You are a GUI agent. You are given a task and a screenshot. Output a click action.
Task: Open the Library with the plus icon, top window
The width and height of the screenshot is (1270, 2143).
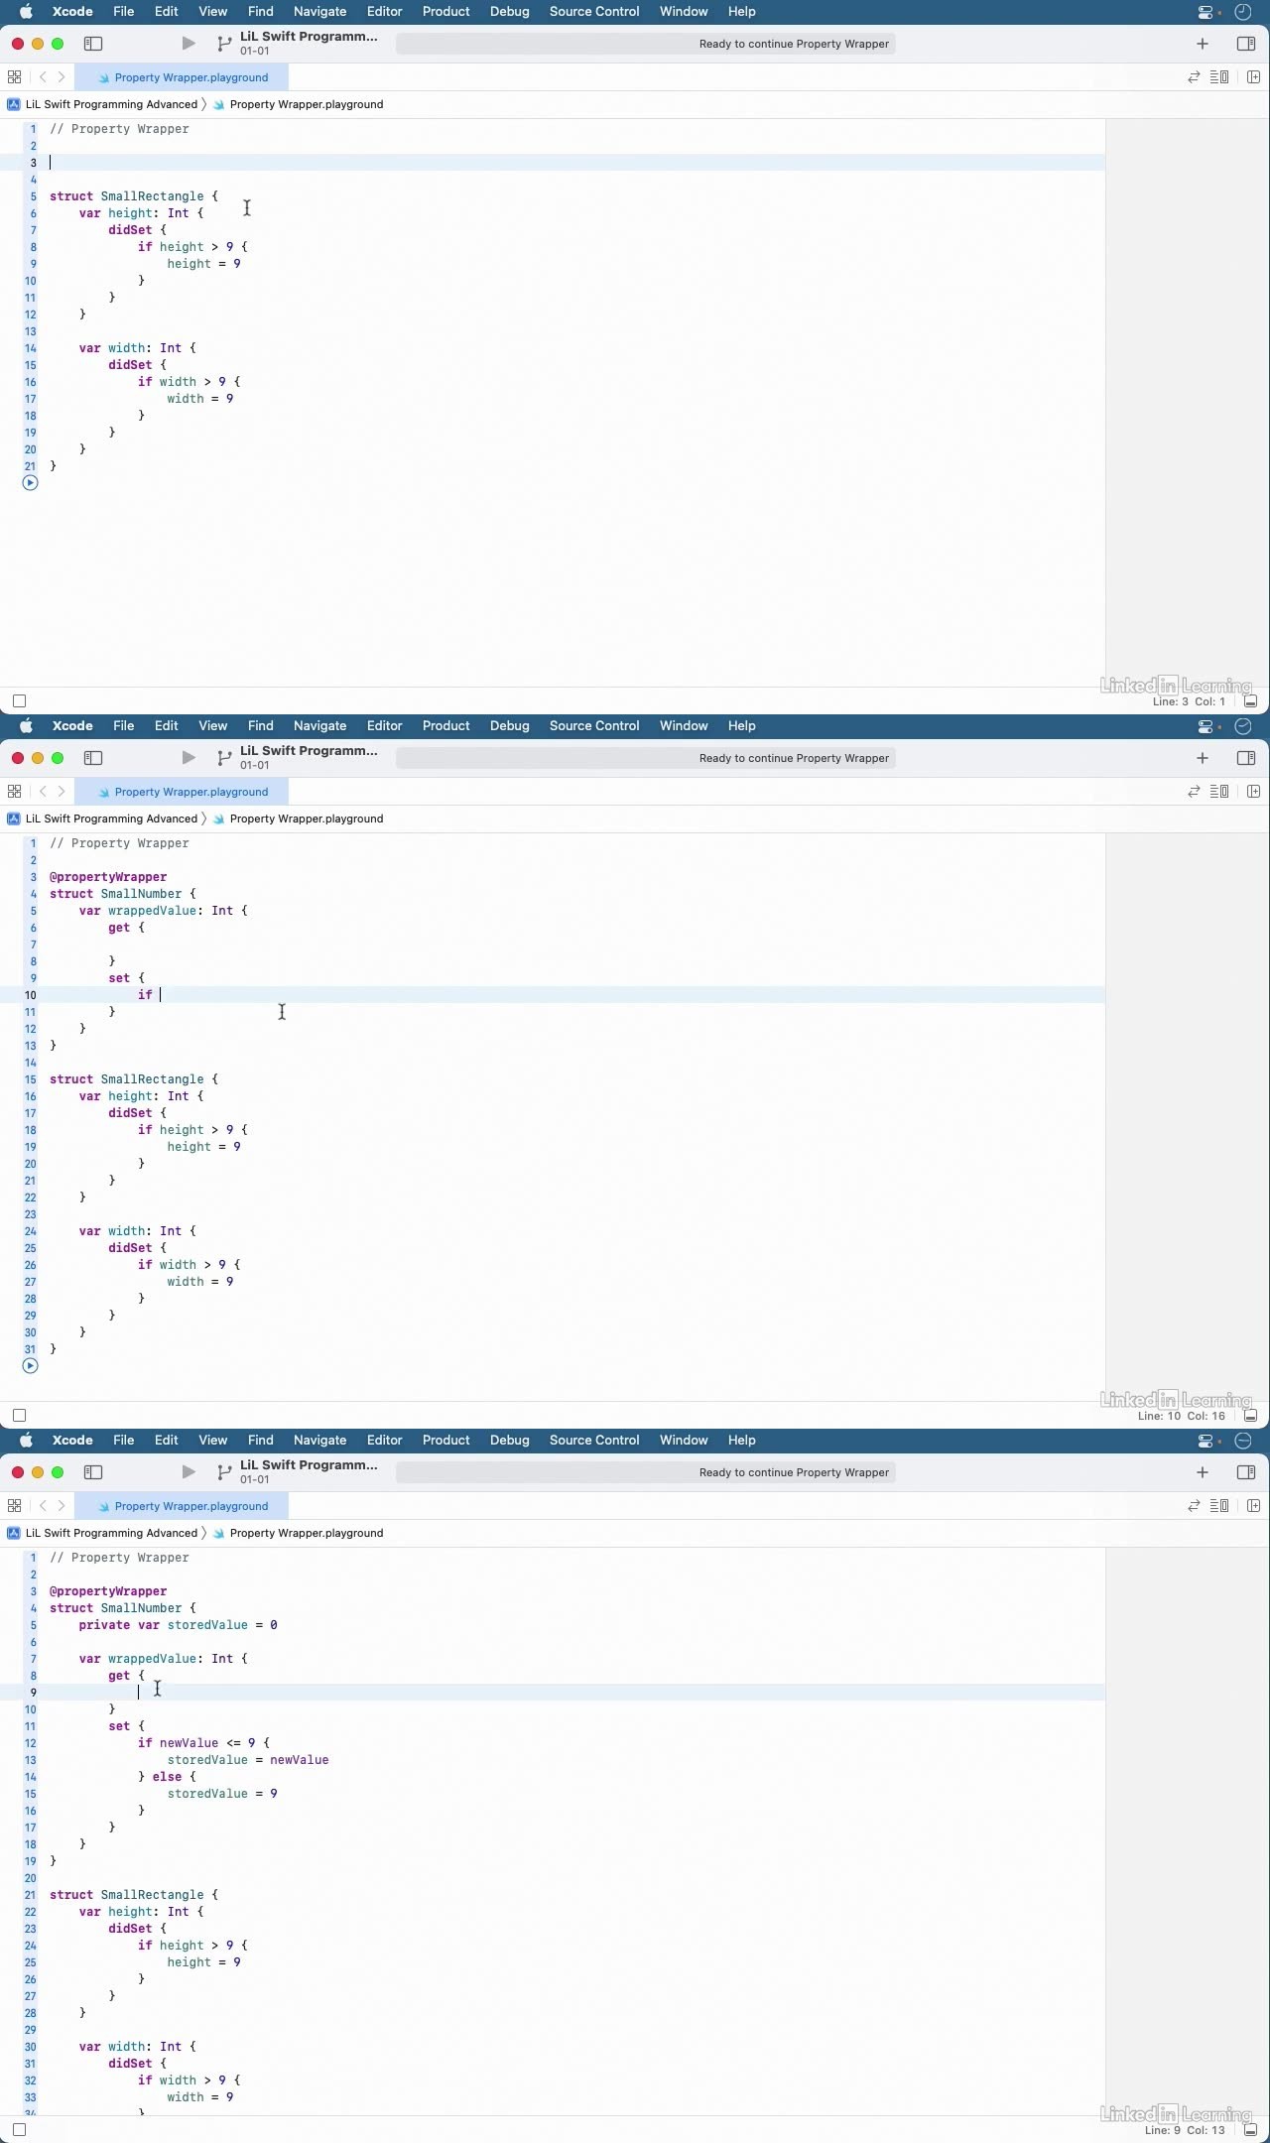coord(1203,44)
